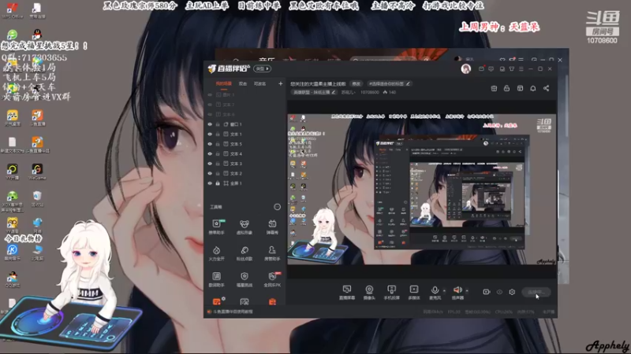Open the 粉丝点歌 song request tool
The image size is (631, 354).
pyautogui.click(x=245, y=253)
